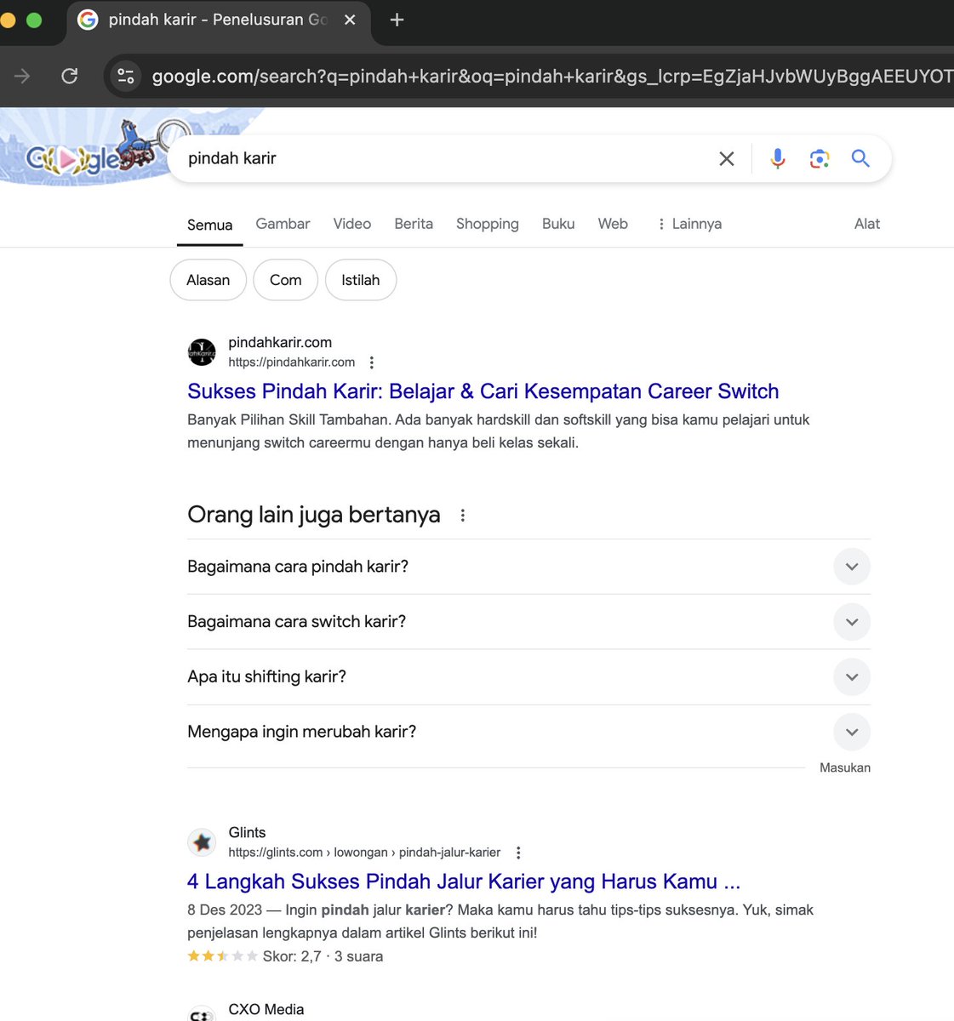Close the pindah karir browser tab

point(350,20)
